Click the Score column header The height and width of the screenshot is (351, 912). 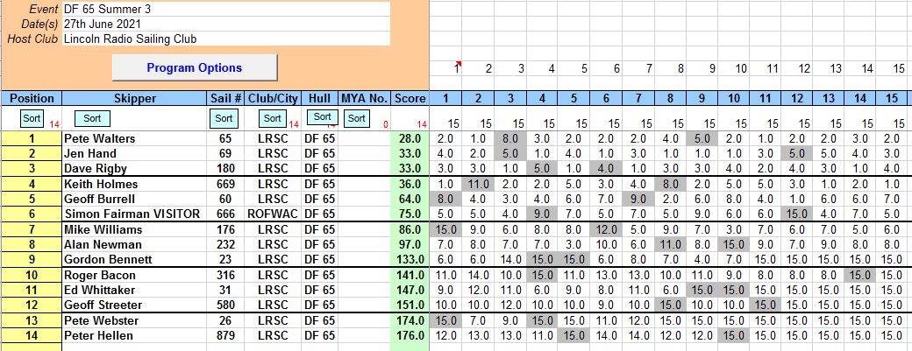pos(410,98)
